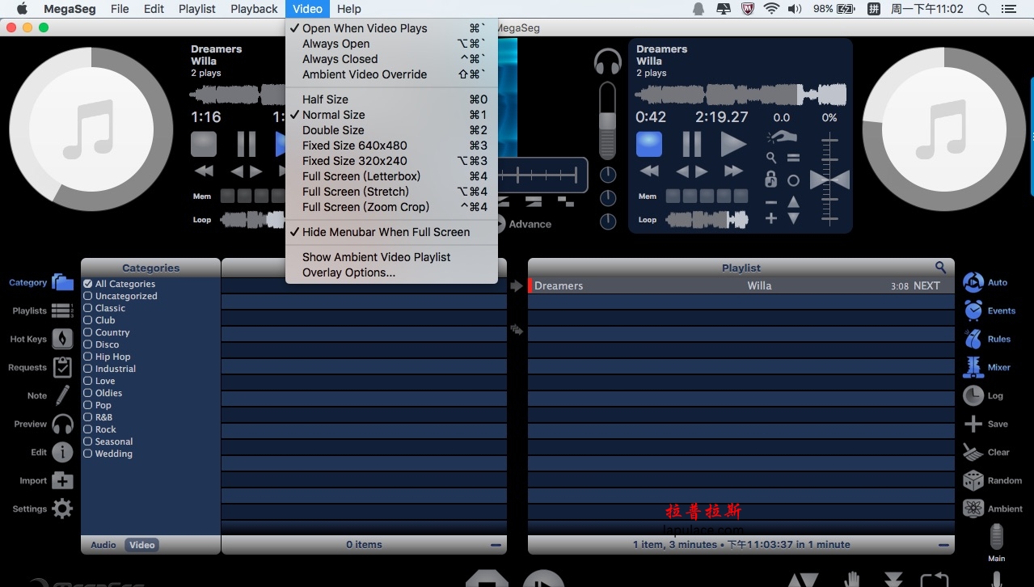Click the lock icon on right deck

coord(770,179)
